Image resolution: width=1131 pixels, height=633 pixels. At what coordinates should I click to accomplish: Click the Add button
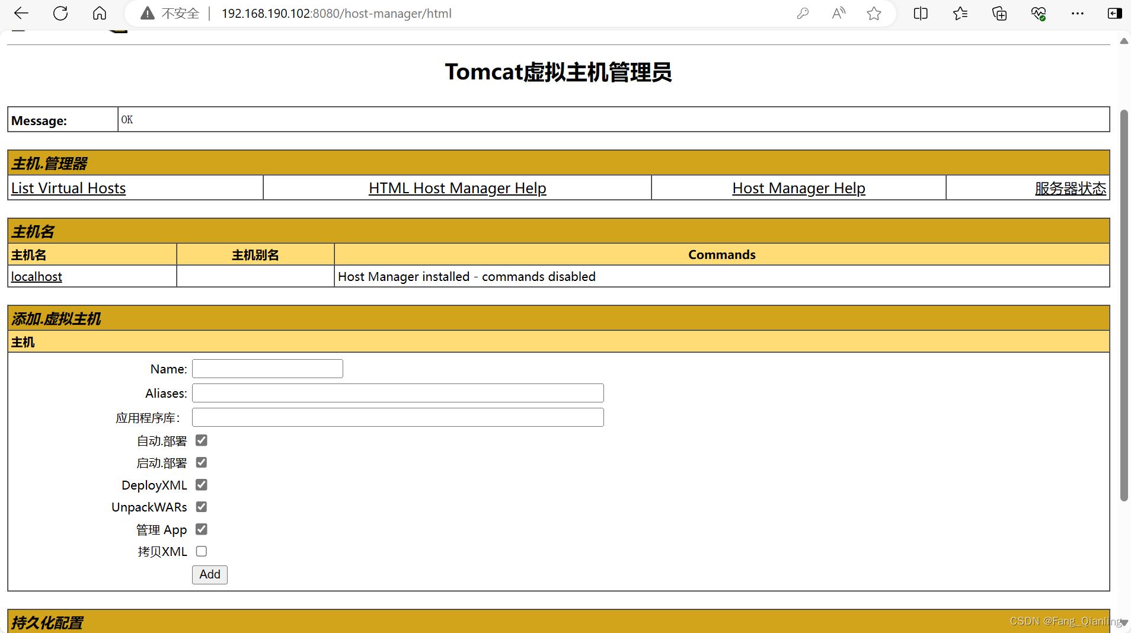pyautogui.click(x=210, y=574)
